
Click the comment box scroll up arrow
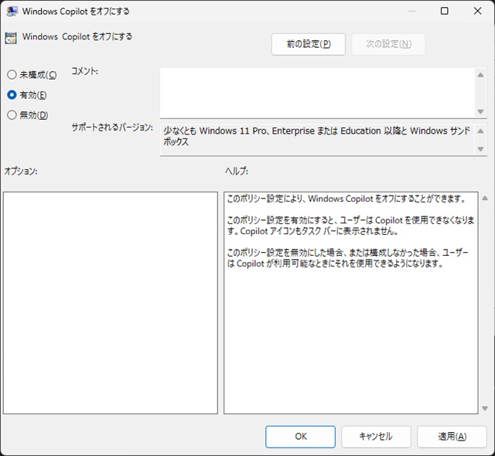pyautogui.click(x=480, y=75)
